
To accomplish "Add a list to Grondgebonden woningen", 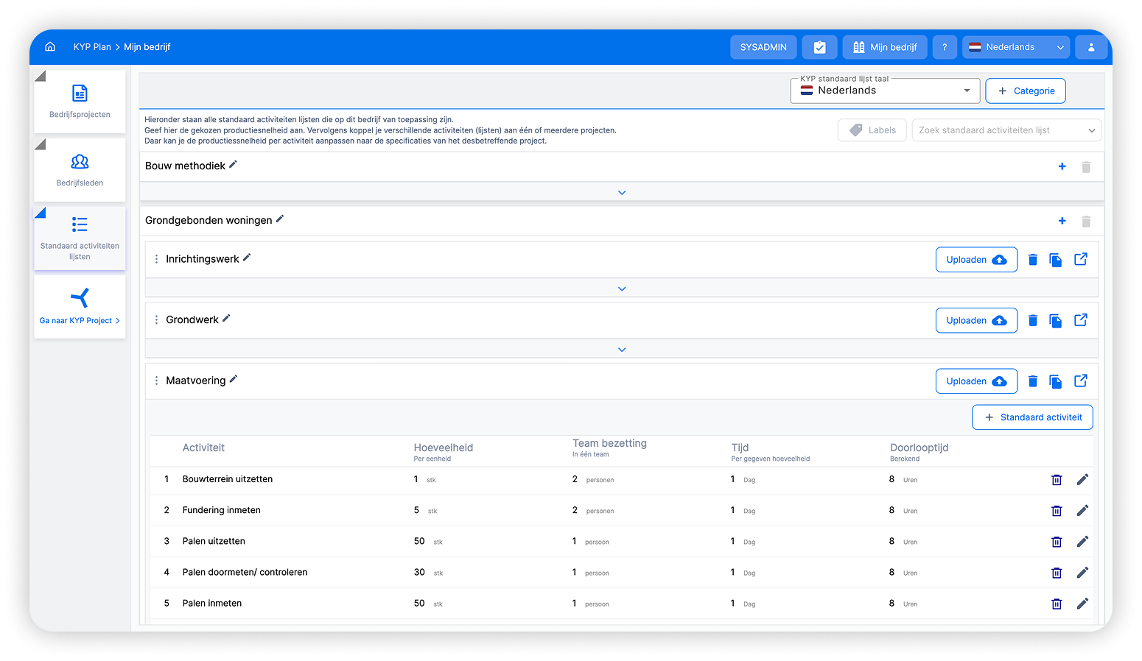I will 1062,221.
